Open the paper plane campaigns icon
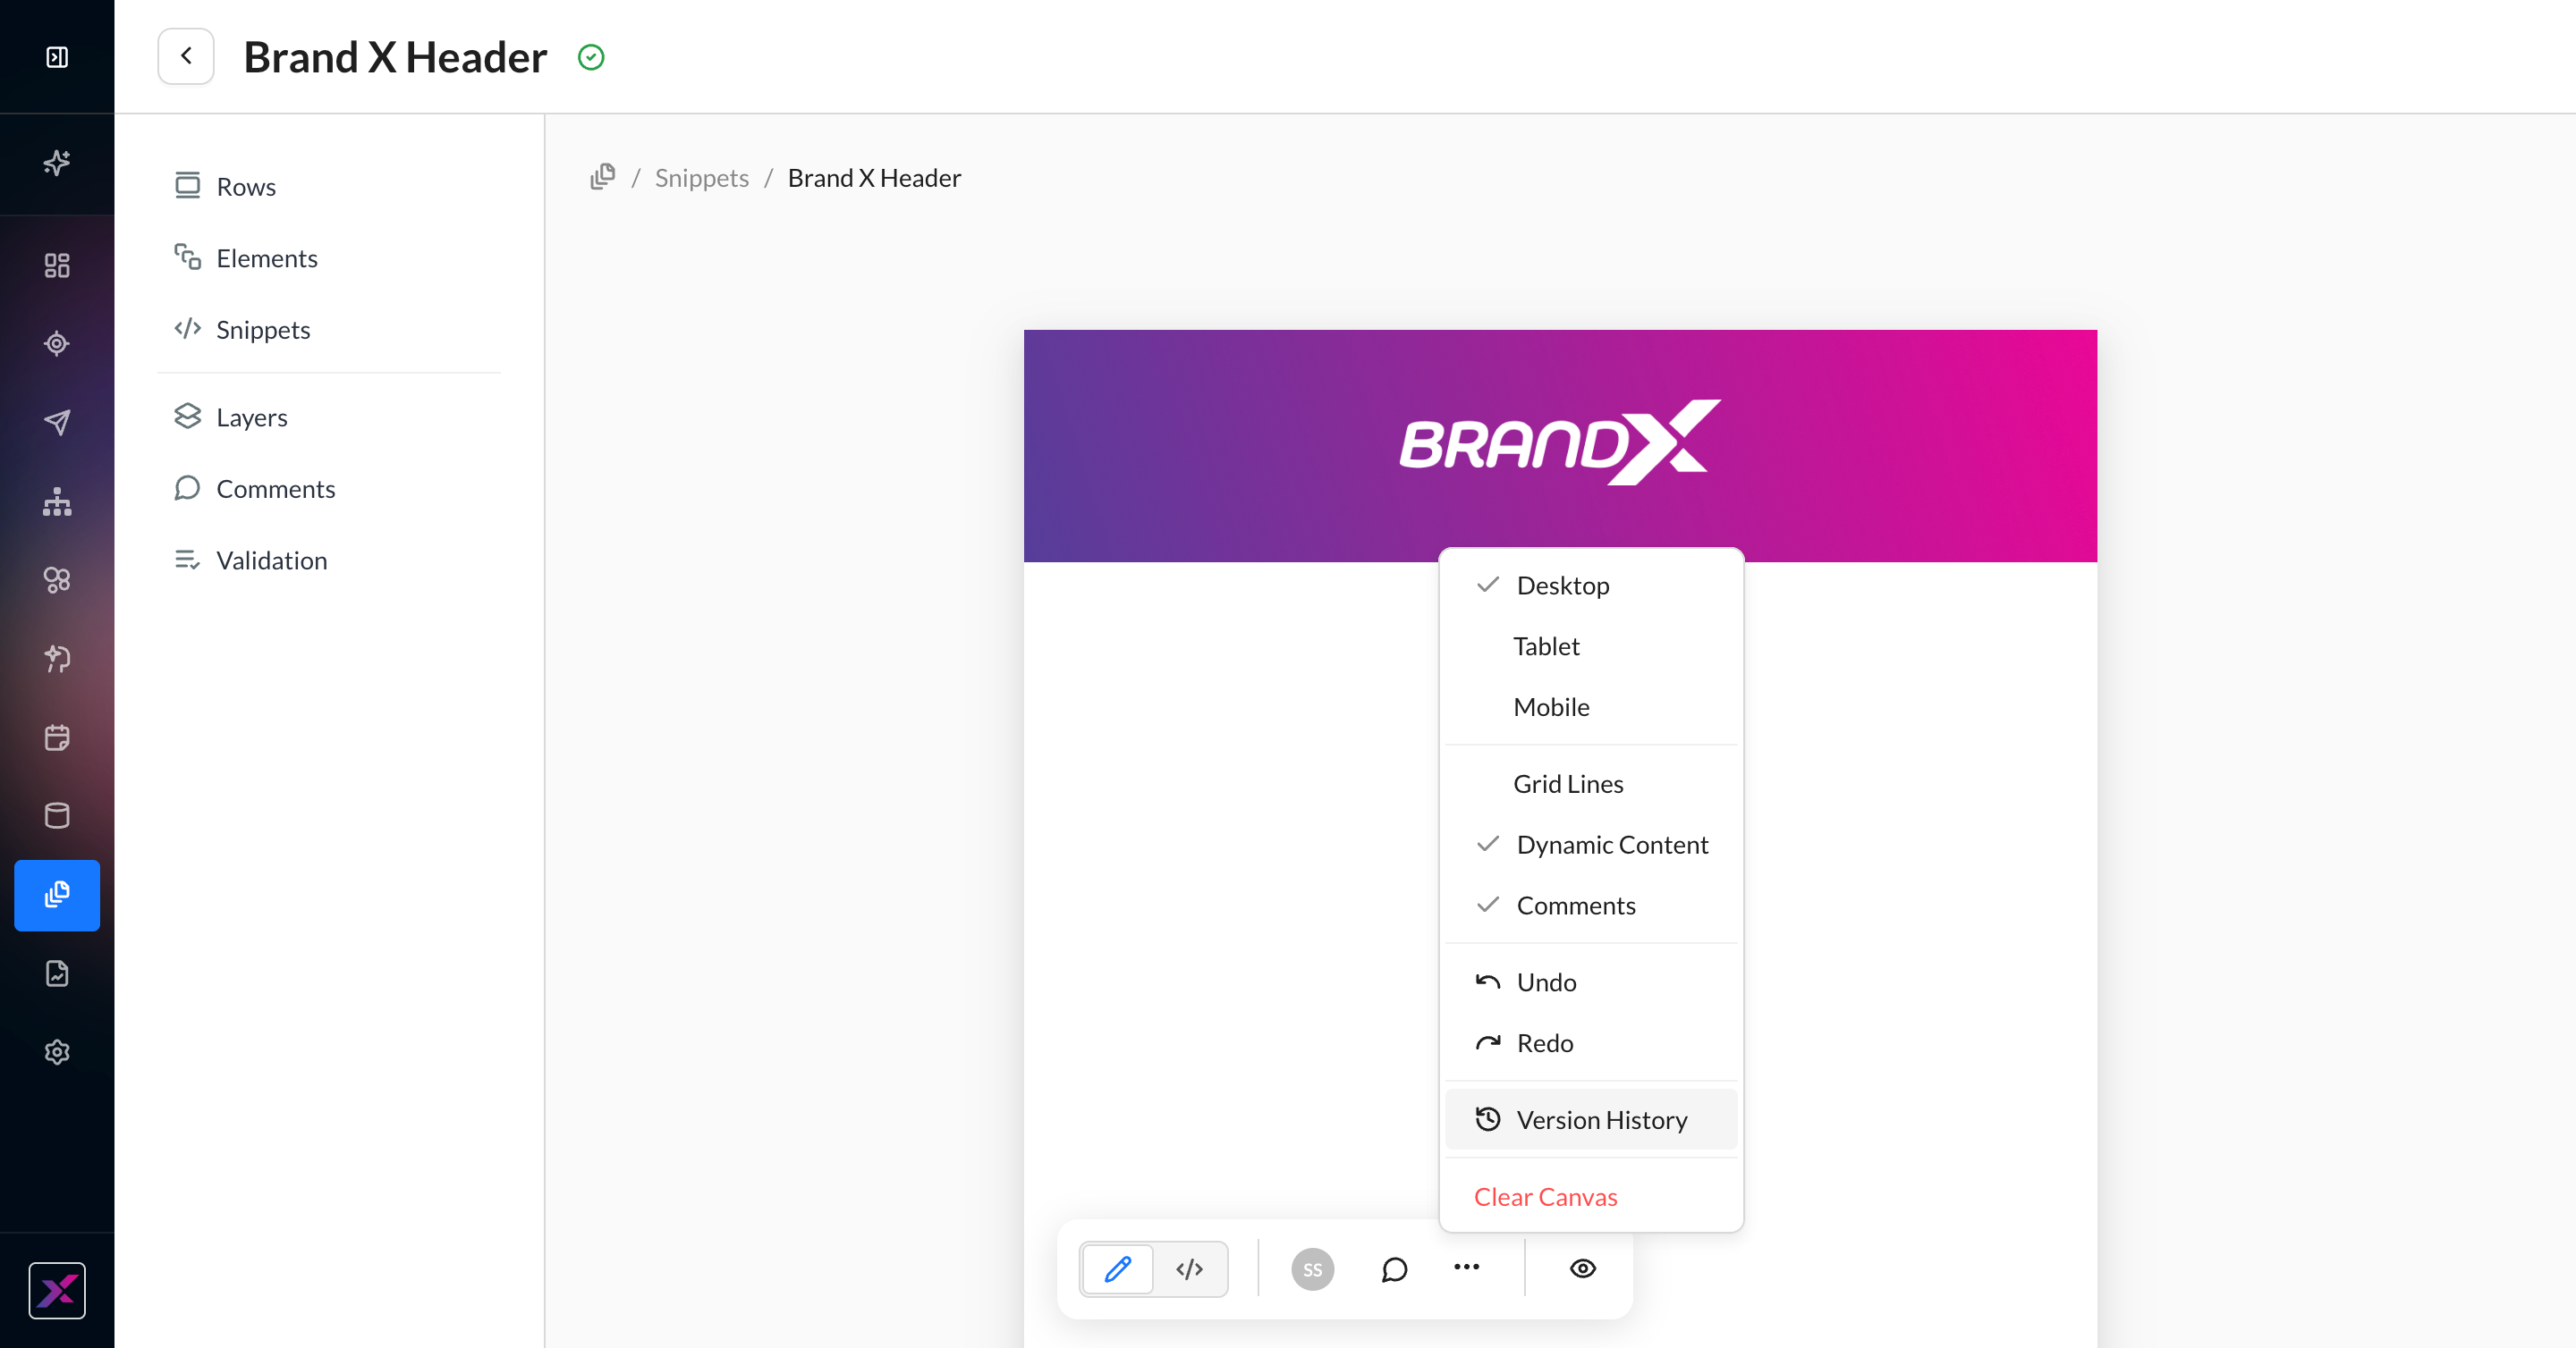This screenshot has width=2576, height=1348. pos(57,422)
